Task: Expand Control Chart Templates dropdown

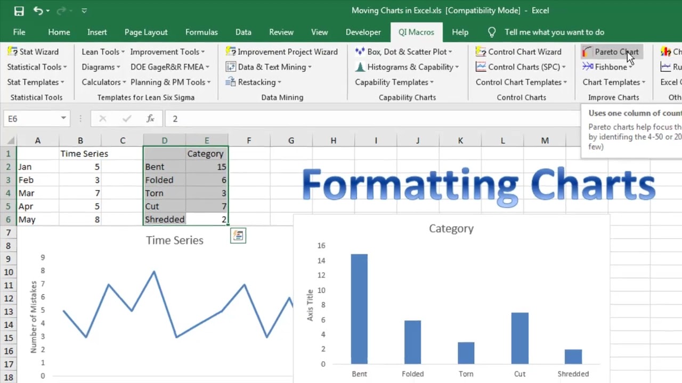Action: point(522,82)
